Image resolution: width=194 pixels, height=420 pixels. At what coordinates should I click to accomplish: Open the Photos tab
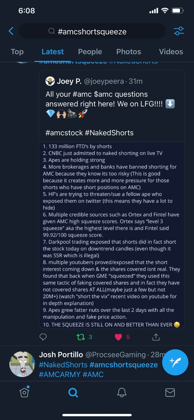point(129,52)
